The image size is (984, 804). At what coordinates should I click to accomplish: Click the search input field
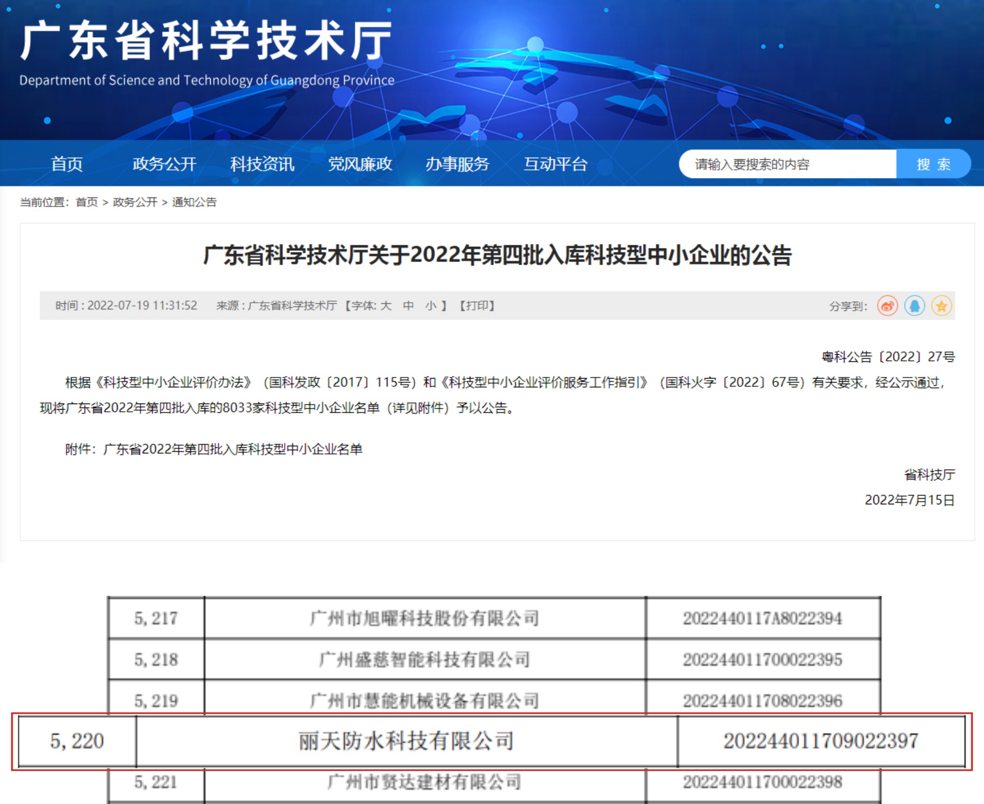786,164
